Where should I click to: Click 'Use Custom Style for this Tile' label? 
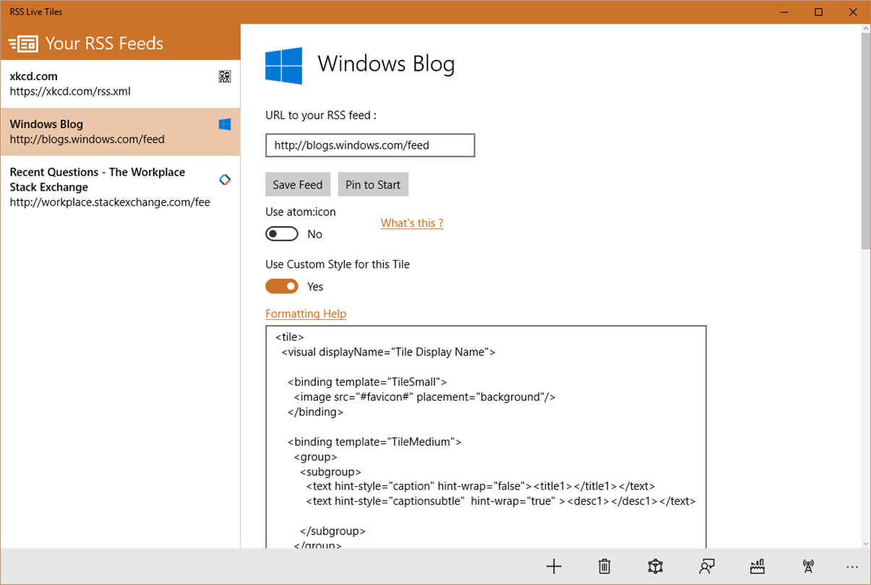[338, 264]
